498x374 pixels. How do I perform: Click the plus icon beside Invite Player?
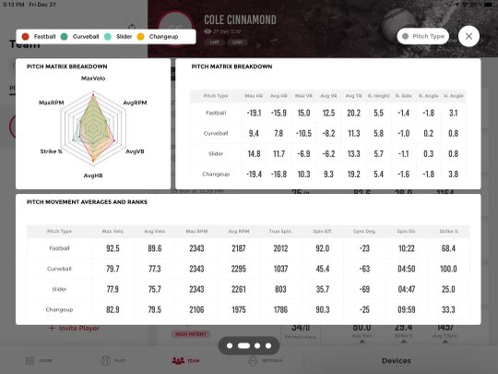click(52, 328)
